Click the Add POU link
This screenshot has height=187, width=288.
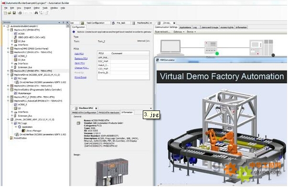(79, 54)
